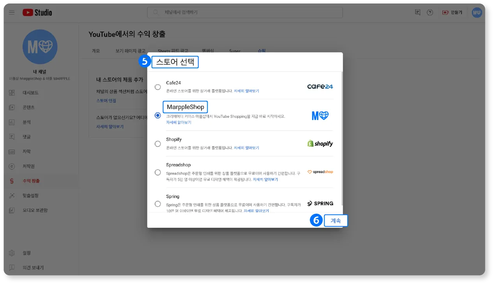Viewport: 495px width, 285px height.
Task: Open Spring 자세히 알아보기 link
Action: tap(256, 211)
